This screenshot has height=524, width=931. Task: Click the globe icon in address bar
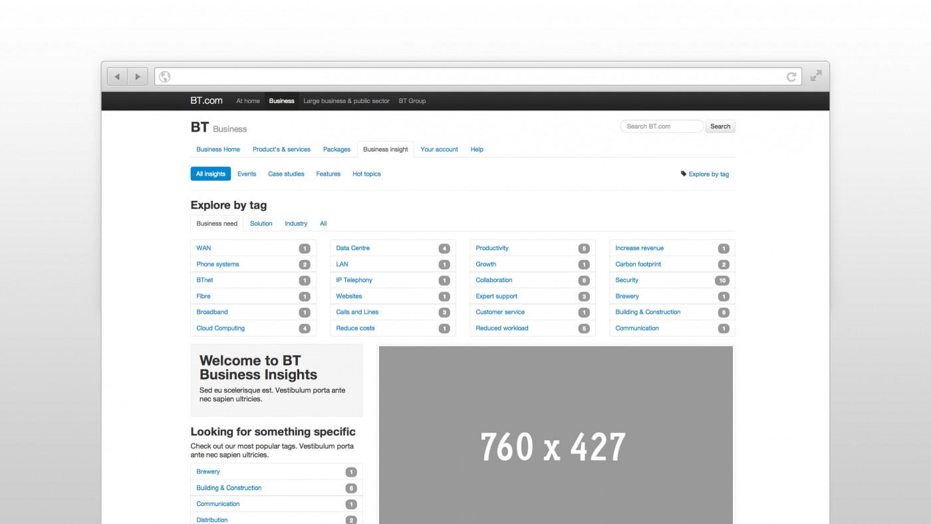coord(164,76)
